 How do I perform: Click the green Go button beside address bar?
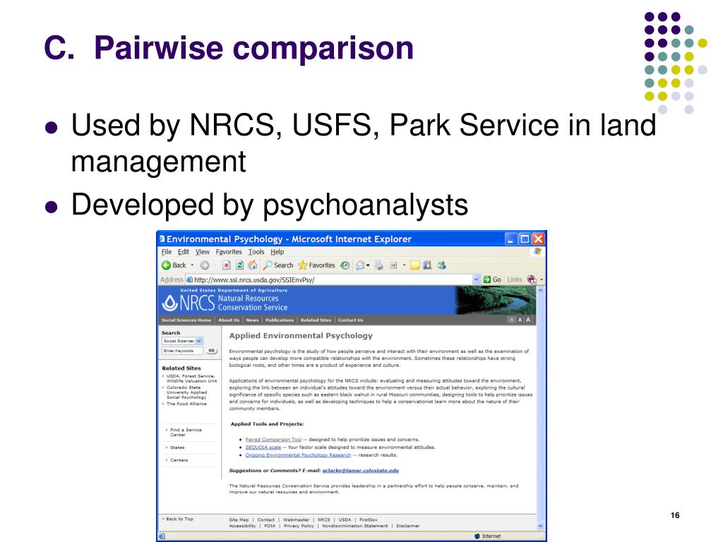pyautogui.click(x=492, y=279)
